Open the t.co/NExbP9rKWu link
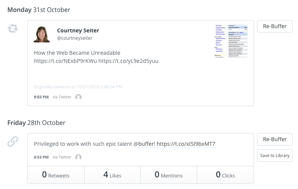 (x=65, y=61)
